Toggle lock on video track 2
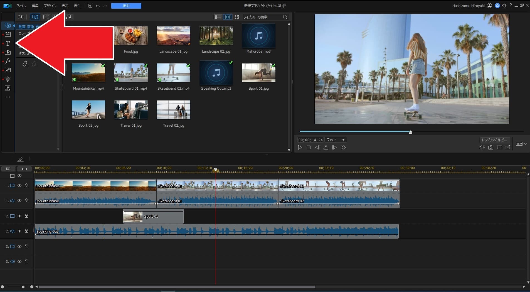530x292 pixels. (x=26, y=216)
